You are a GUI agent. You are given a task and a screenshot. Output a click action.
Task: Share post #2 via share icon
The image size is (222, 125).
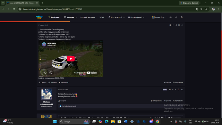point(176,90)
